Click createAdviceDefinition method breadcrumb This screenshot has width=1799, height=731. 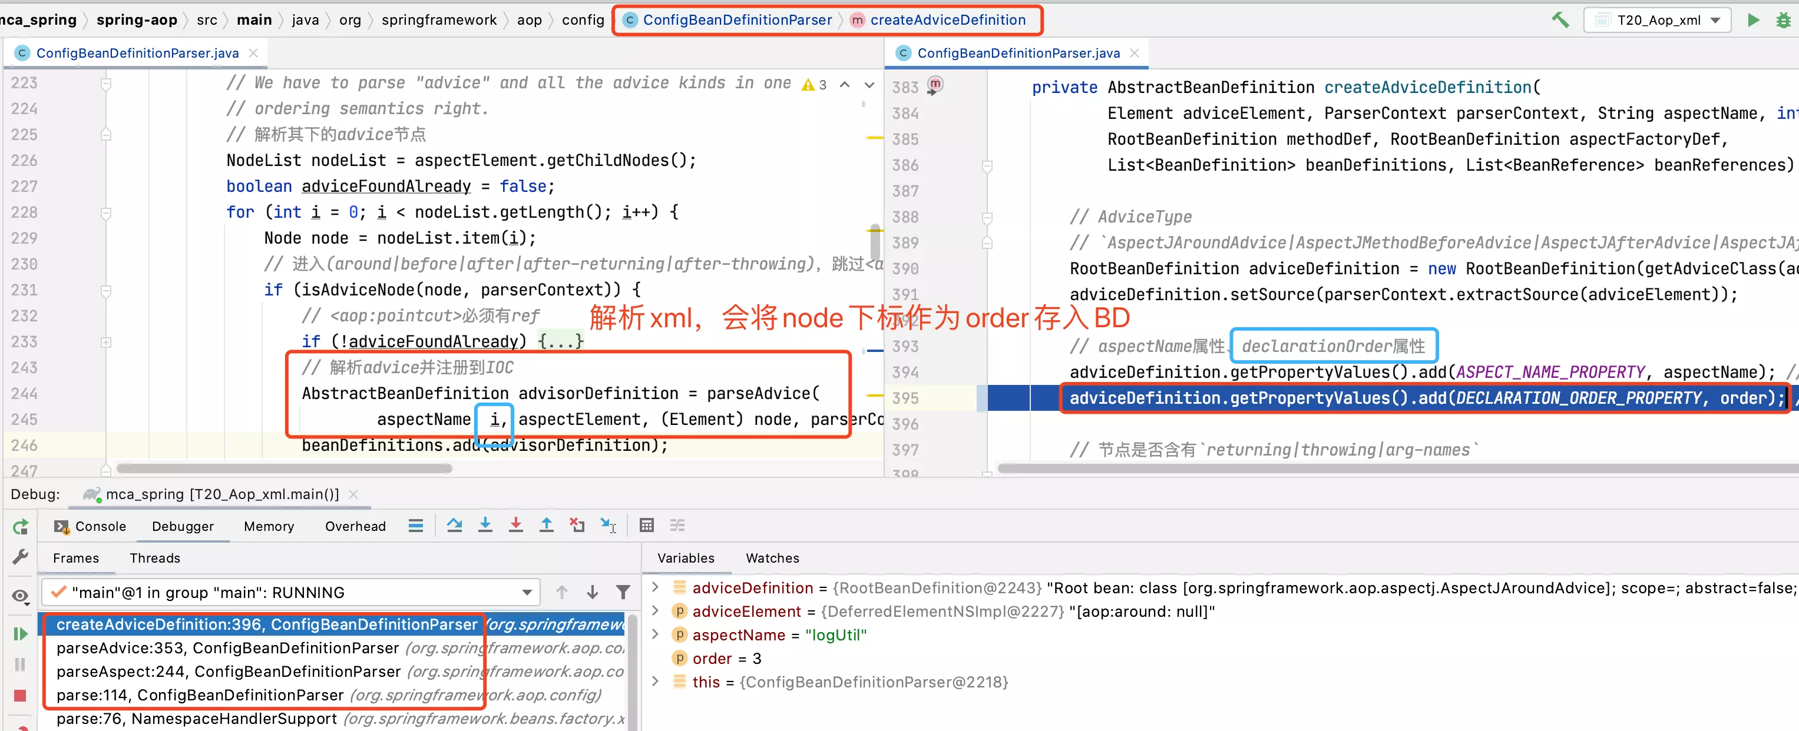(938, 19)
